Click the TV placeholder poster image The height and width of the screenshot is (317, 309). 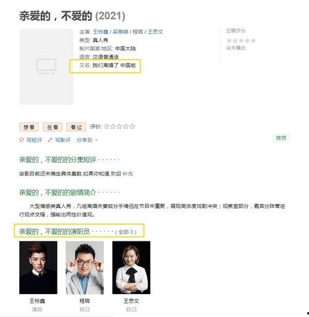(46, 67)
